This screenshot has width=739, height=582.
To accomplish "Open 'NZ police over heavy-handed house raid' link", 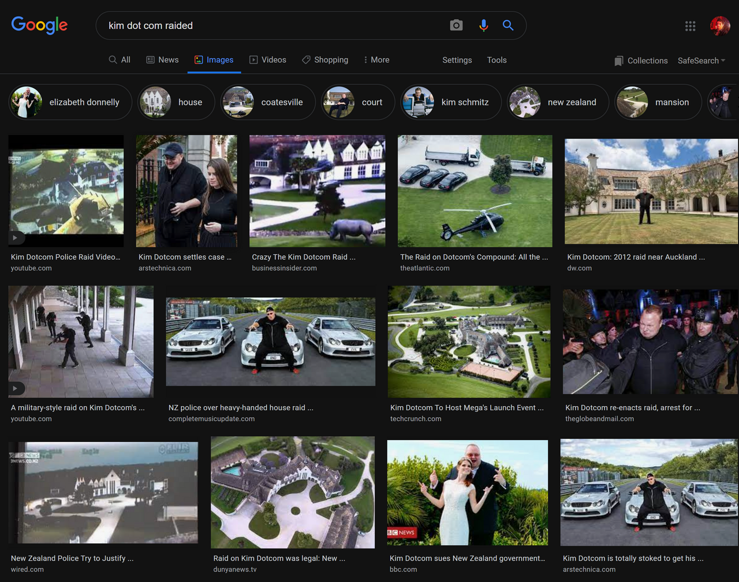I will click(x=241, y=408).
